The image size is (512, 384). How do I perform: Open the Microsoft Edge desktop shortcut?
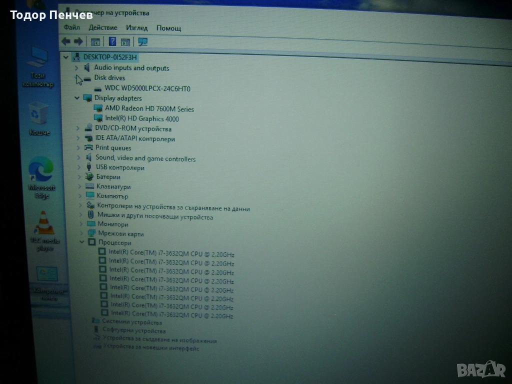(41, 171)
